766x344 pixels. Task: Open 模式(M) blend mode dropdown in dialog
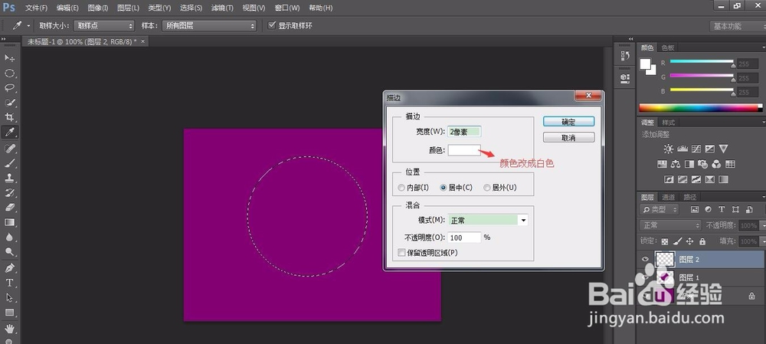pos(488,221)
